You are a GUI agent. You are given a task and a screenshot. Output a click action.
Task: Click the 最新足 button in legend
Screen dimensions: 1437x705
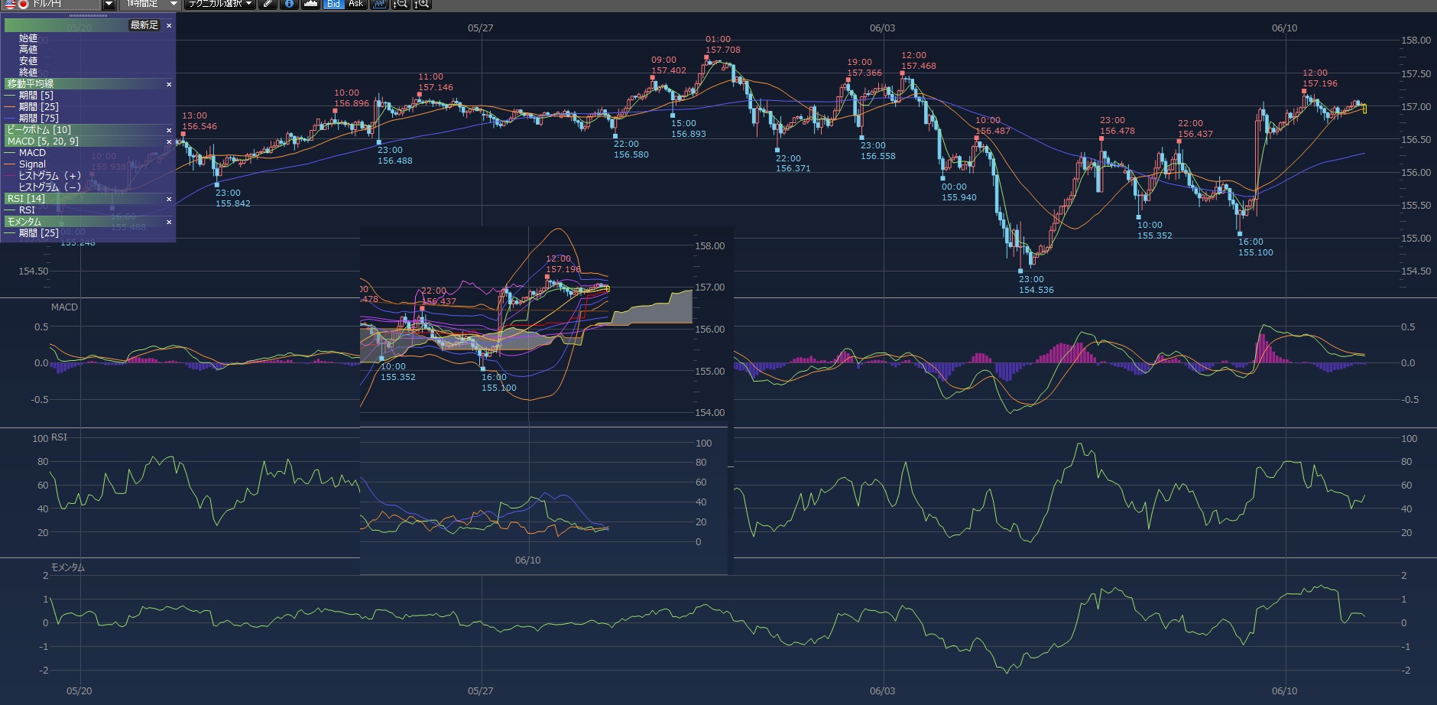(x=144, y=25)
